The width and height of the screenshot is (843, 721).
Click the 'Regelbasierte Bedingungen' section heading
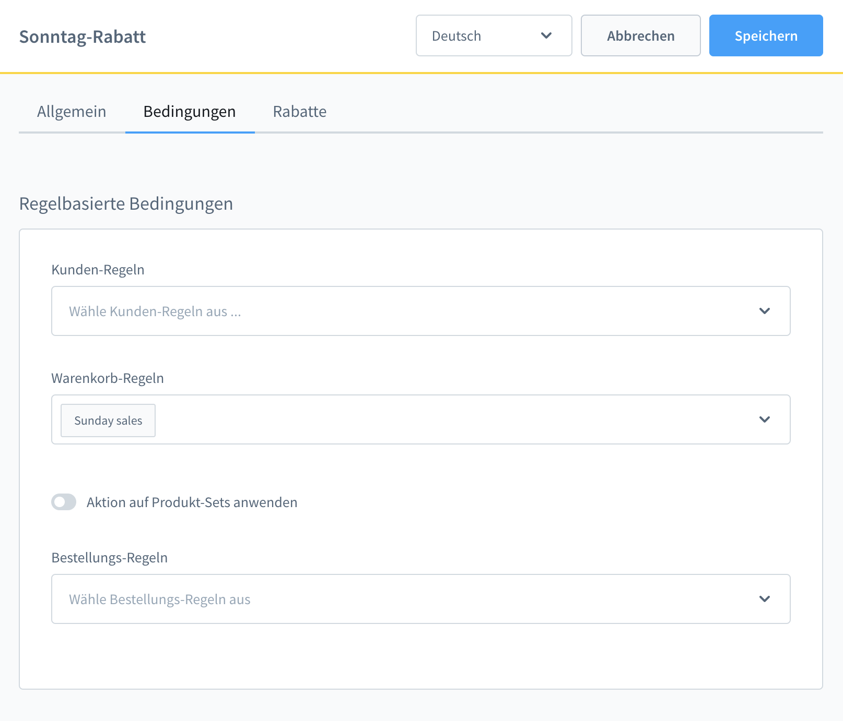[x=126, y=203]
